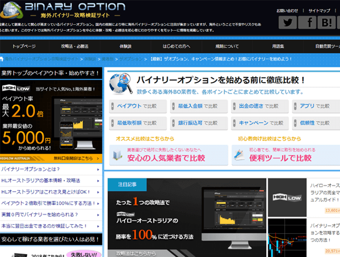This screenshot has width=340, height=257.
Task: Open the はじめての方へ menu item
Action: pyautogui.click(x=176, y=46)
